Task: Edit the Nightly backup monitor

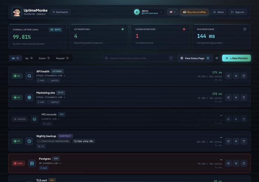Action: [228, 141]
